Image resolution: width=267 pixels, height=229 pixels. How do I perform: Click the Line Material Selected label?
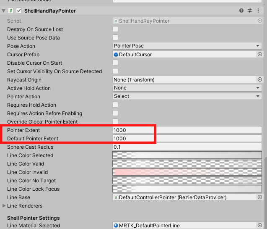[x=34, y=225]
